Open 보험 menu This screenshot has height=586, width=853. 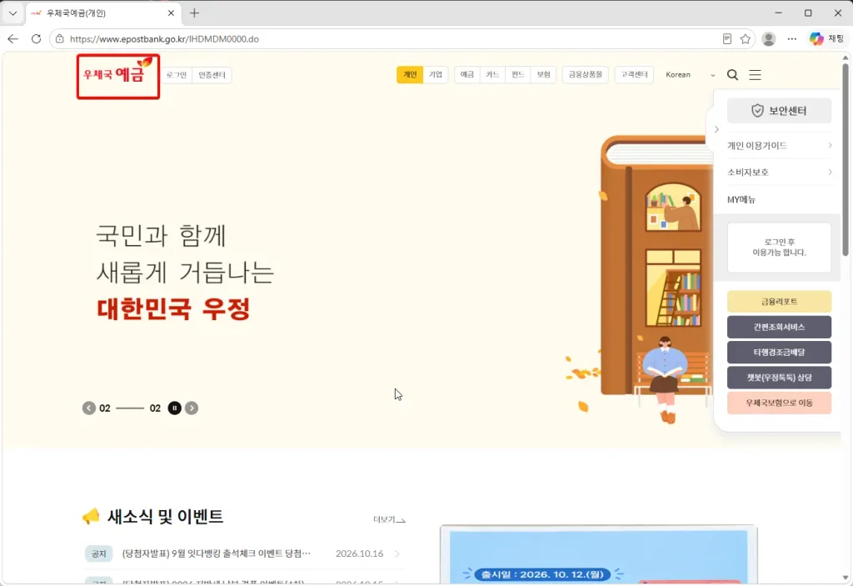point(543,75)
